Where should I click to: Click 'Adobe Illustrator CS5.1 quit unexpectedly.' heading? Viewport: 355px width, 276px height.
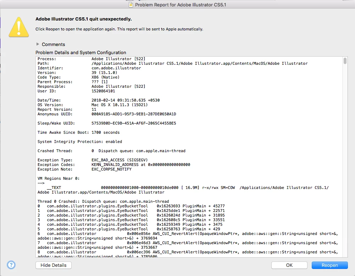84,19
